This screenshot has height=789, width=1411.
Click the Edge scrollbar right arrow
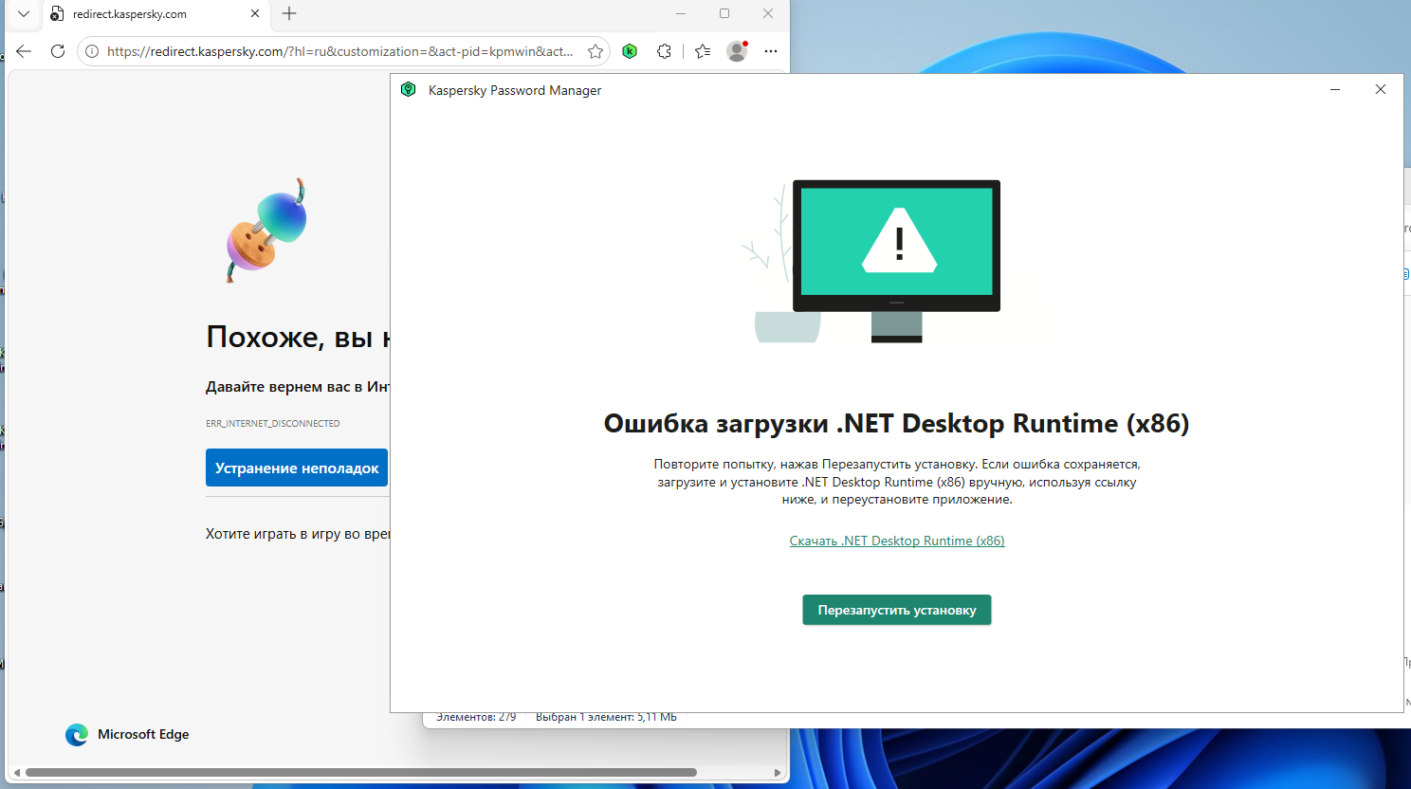pos(778,773)
